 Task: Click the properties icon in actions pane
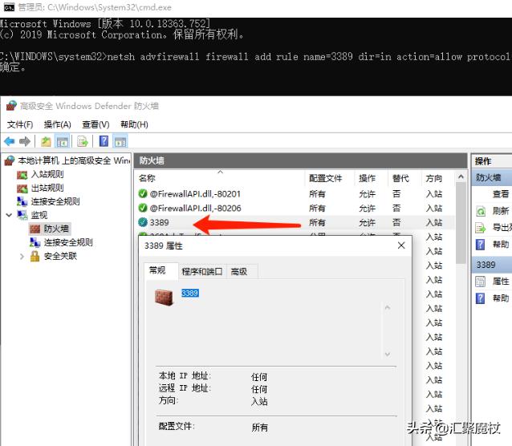point(481,282)
